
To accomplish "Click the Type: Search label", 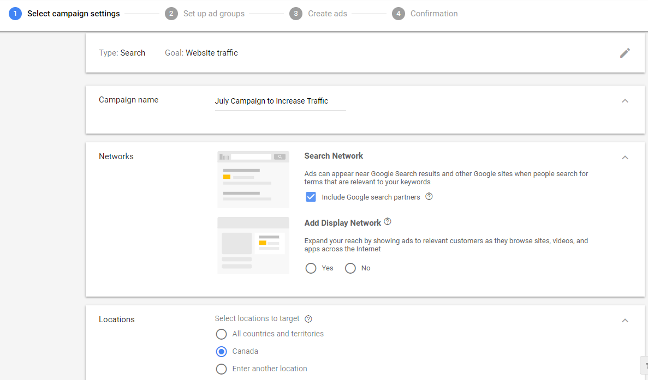I will [122, 53].
